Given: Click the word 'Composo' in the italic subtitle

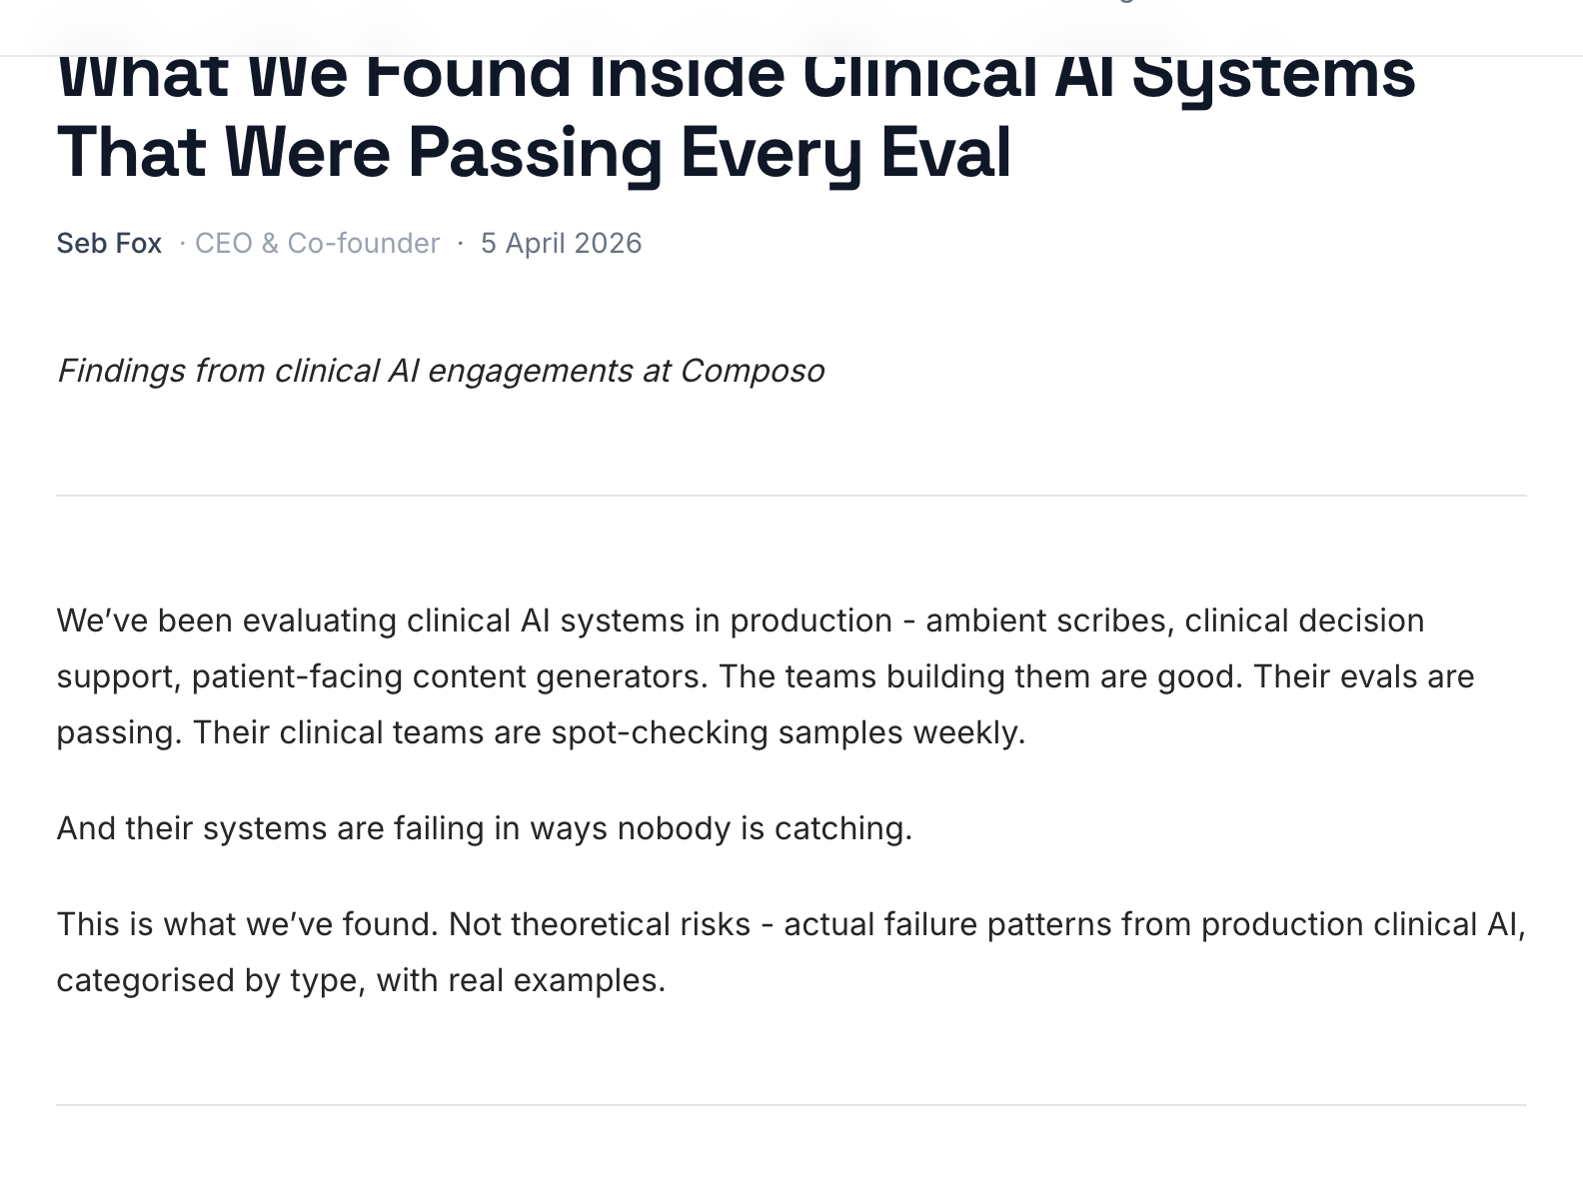Looking at the screenshot, I should click(x=753, y=371).
